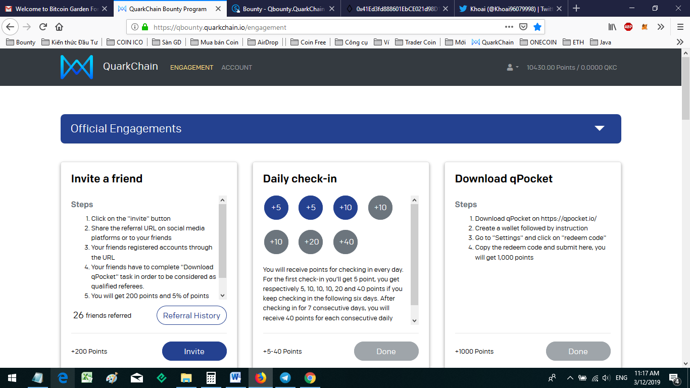
Task: Open the MetaMask fox extension
Action: 645,27
